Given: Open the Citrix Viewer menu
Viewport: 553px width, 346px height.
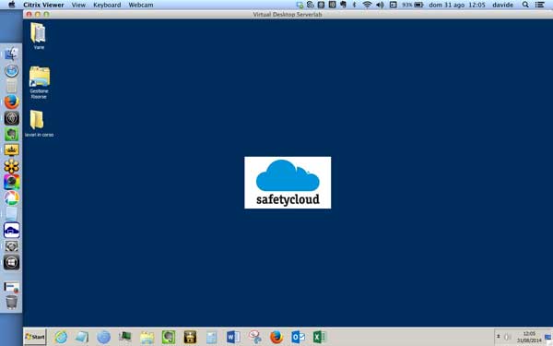Looking at the screenshot, I should pos(43,5).
